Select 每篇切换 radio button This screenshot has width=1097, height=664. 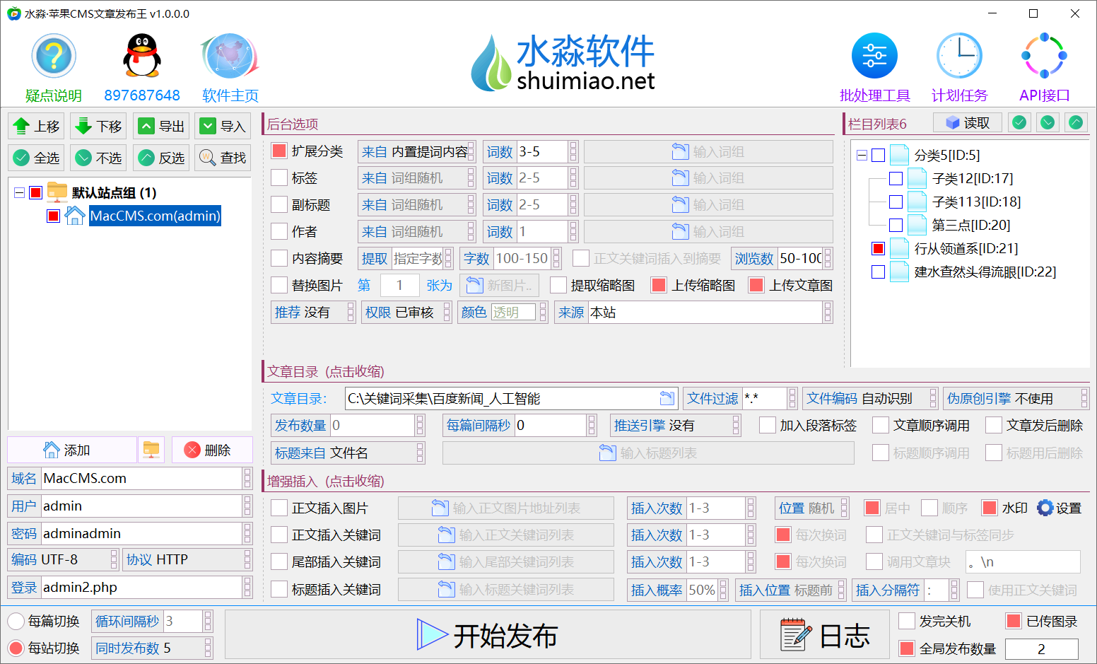click(16, 621)
